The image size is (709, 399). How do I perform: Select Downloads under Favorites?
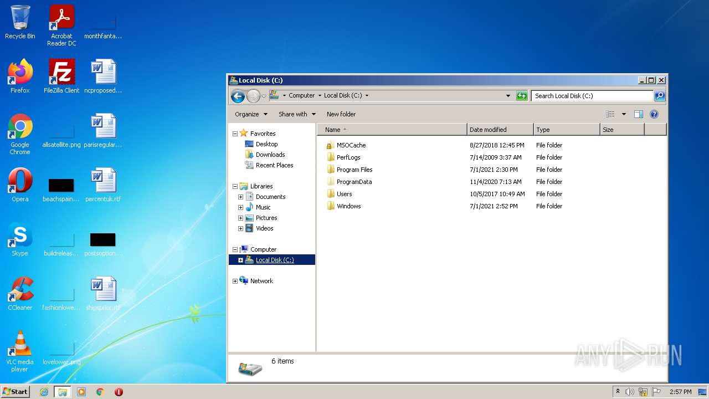[265, 155]
